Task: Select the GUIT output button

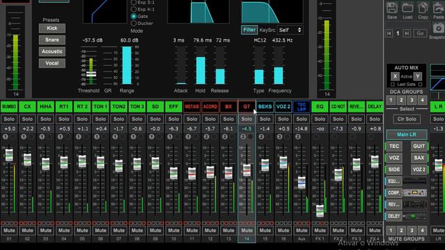Action: [x=419, y=147]
